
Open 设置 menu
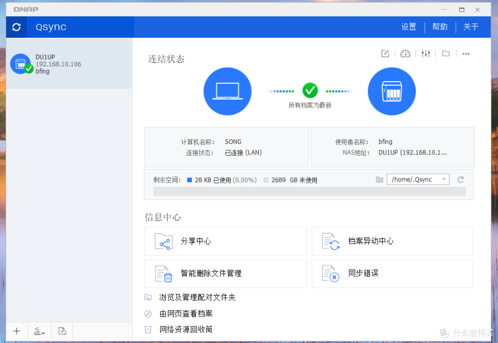[x=409, y=27]
